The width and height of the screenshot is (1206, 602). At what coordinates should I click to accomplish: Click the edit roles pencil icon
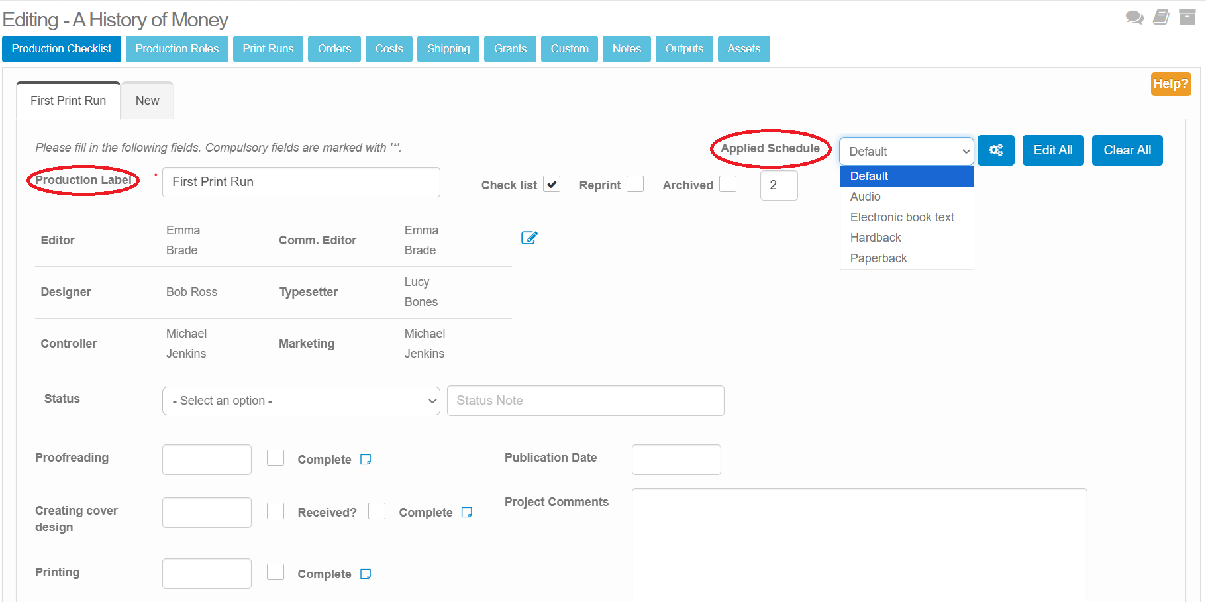click(529, 238)
